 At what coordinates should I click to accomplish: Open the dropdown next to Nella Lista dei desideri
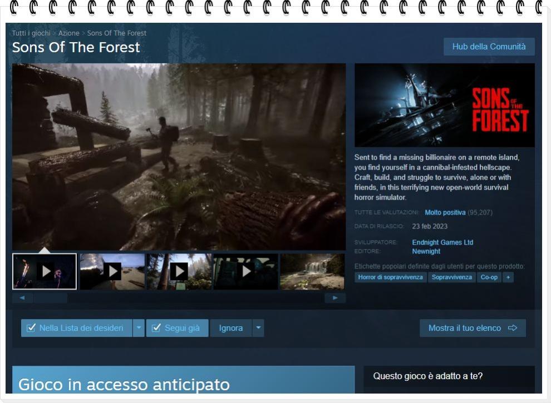(139, 327)
